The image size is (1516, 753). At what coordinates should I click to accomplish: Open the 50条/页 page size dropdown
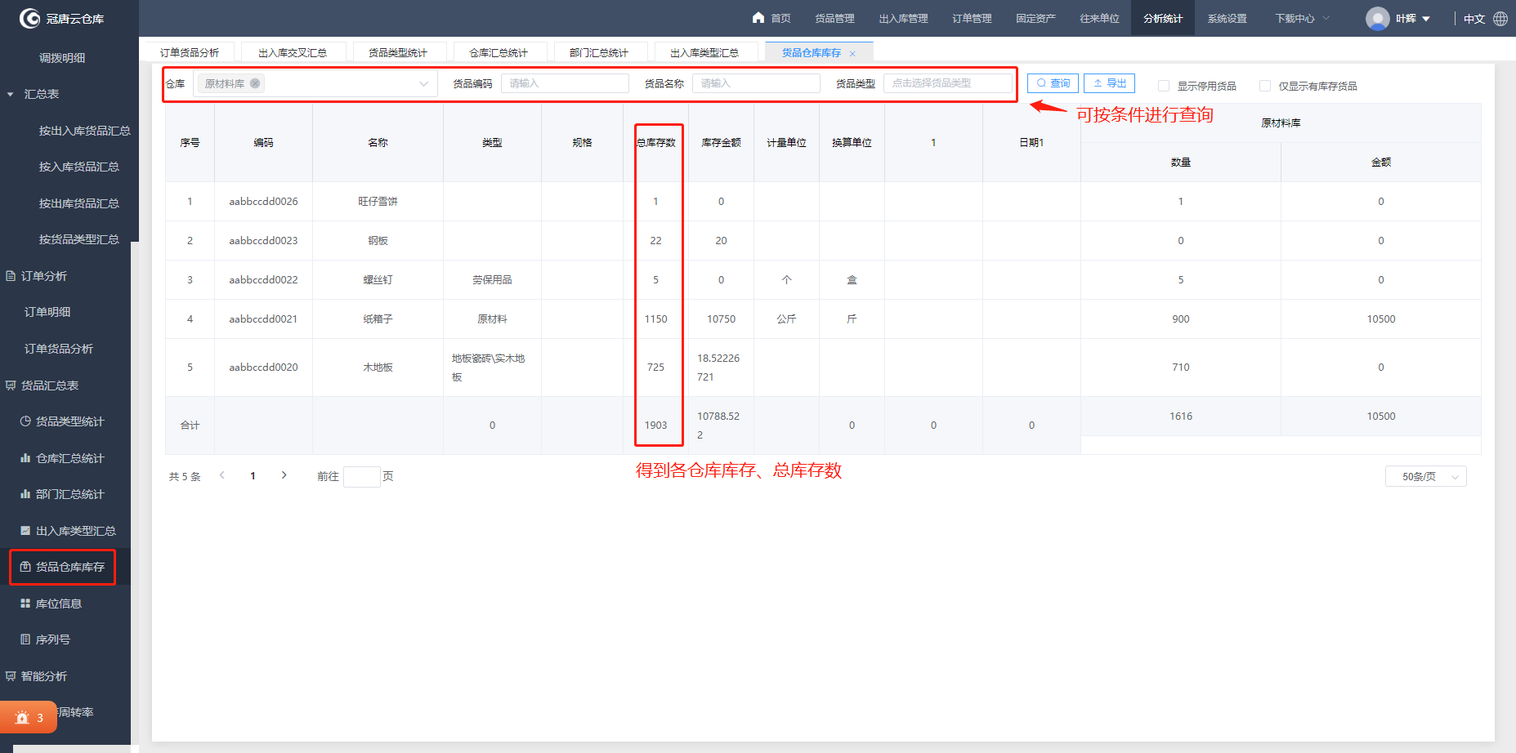click(1425, 476)
